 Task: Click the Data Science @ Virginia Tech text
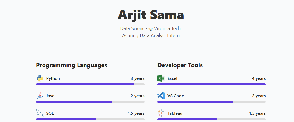tap(151, 29)
